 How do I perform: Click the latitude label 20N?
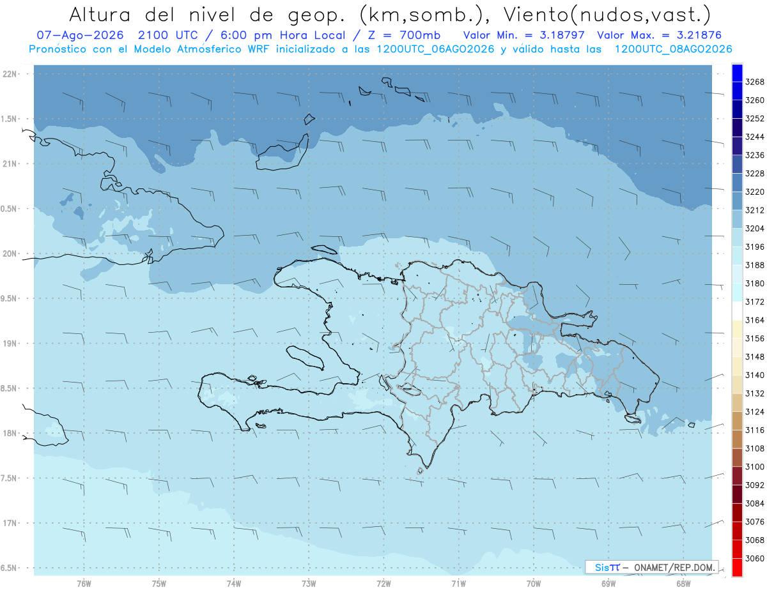click(10, 254)
